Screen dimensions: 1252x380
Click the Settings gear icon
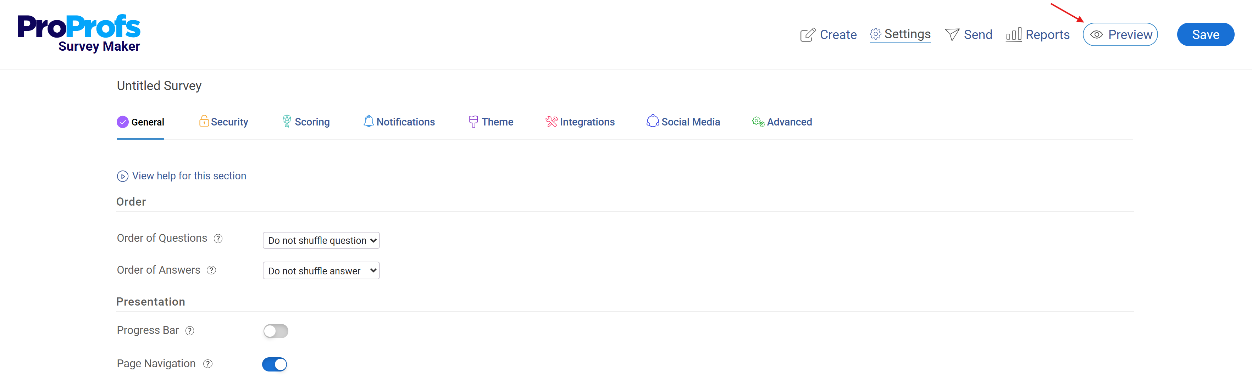pos(875,34)
